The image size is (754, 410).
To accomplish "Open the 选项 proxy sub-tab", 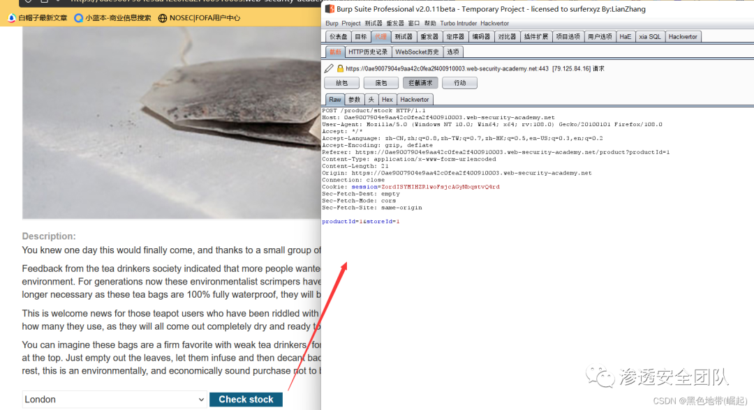I will pos(453,52).
